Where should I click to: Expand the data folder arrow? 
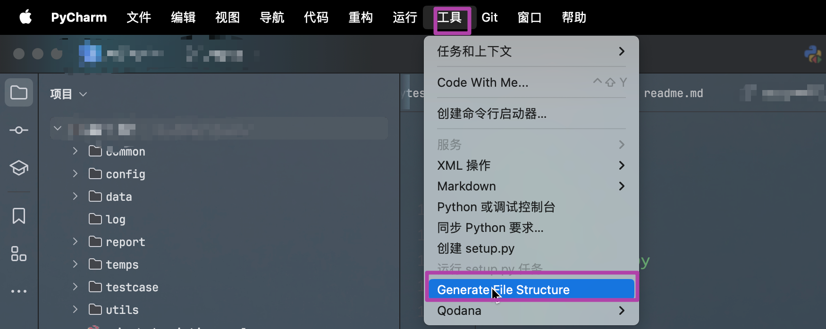click(x=75, y=196)
